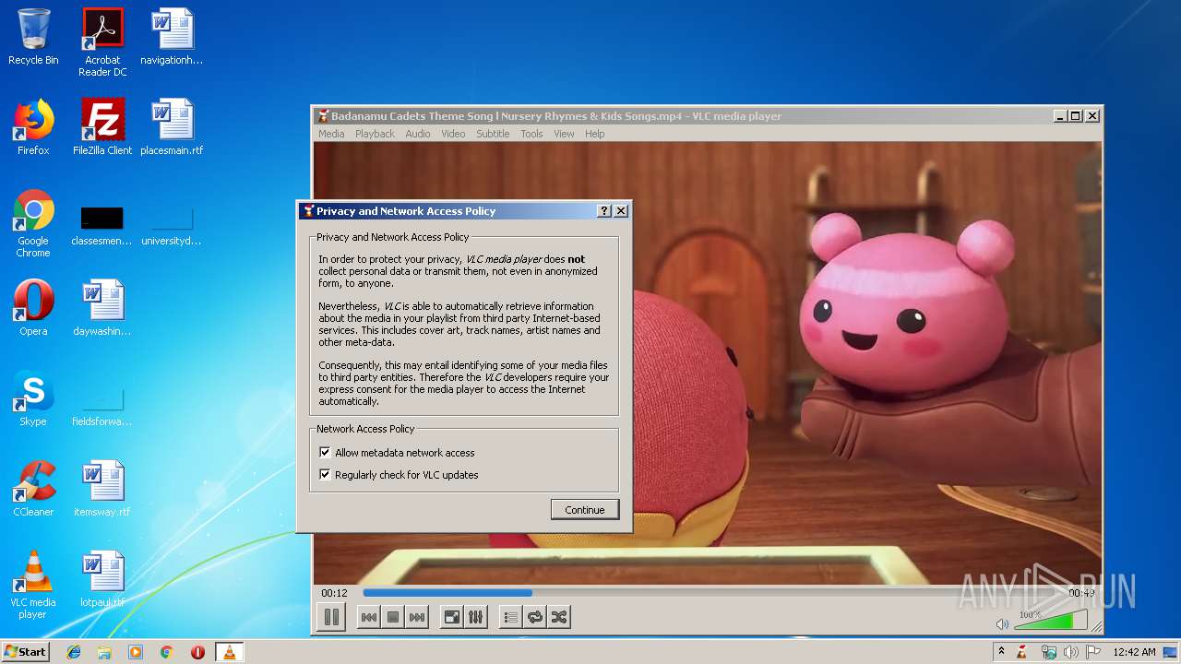Viewport: 1181px width, 664px height.
Task: Launch Chrome from the taskbar
Action: point(167,652)
